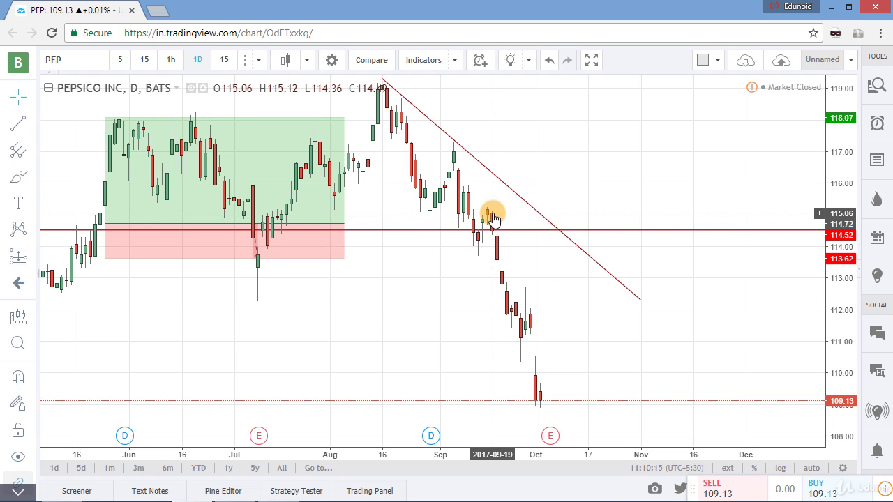
Task: Click the back arrow in drawing toolbar
Action: pos(18,282)
